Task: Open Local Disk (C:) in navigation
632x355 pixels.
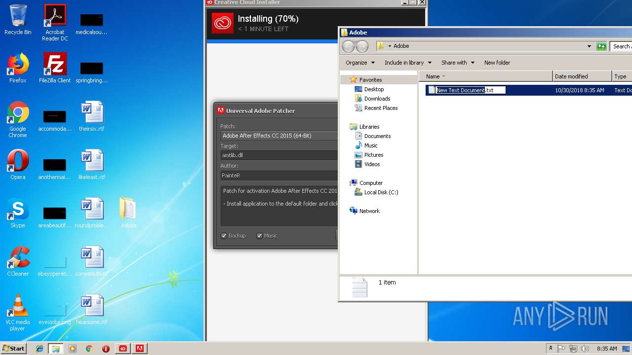Action: click(381, 192)
